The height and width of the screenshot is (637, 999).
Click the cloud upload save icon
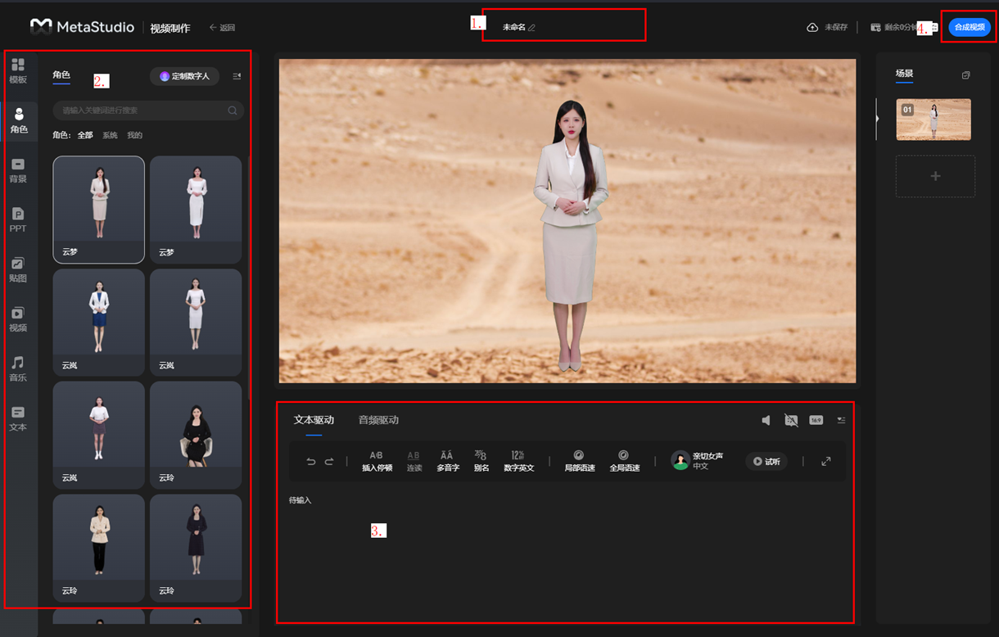point(812,28)
